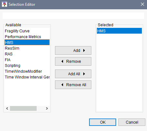
Task: Click the horizontal scrollbar thumb under the Available list
Action: tap(23, 109)
